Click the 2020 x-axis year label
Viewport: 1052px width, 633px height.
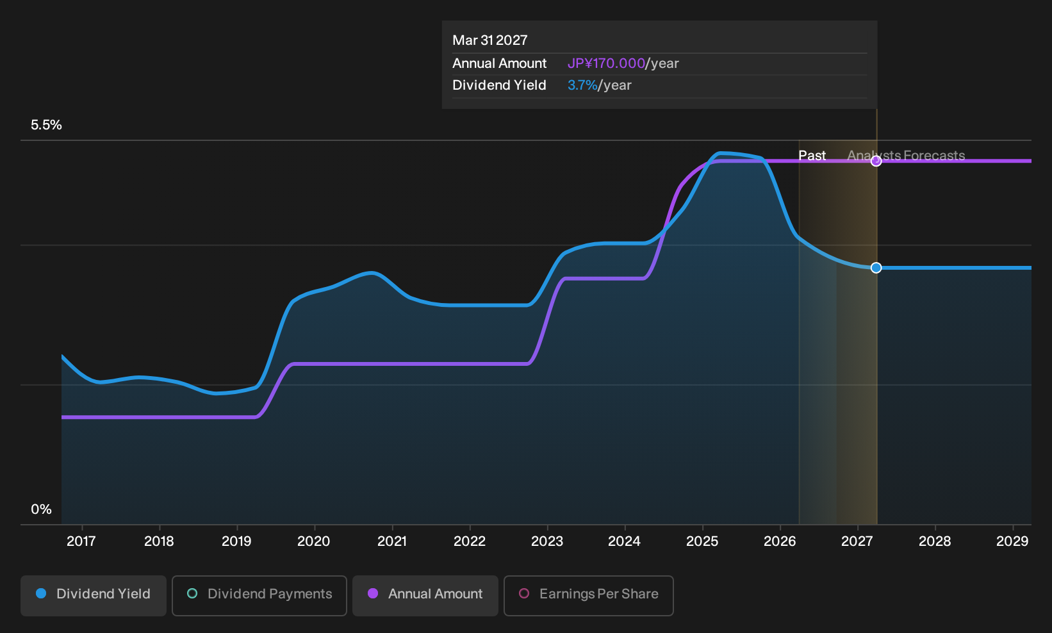[x=314, y=541]
